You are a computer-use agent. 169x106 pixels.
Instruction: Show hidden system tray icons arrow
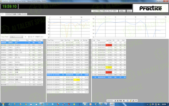pos(147,105)
